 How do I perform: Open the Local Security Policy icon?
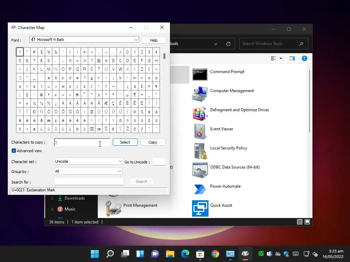click(x=200, y=151)
